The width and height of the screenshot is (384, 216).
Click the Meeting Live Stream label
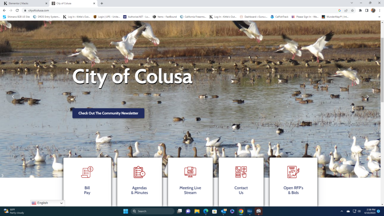(190, 190)
